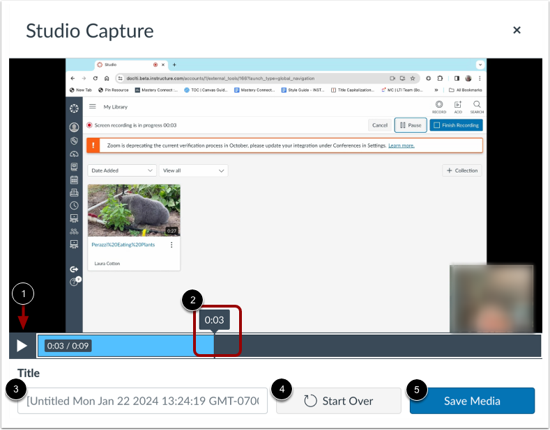The height and width of the screenshot is (430, 550).
Task: Click the History clock icon in the sidebar
Action: click(74, 205)
